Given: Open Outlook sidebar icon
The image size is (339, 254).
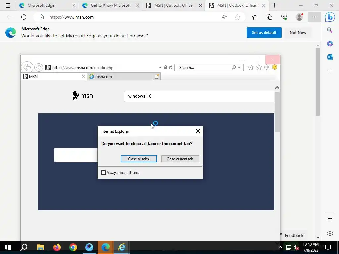Looking at the screenshot, I should (x=330, y=57).
